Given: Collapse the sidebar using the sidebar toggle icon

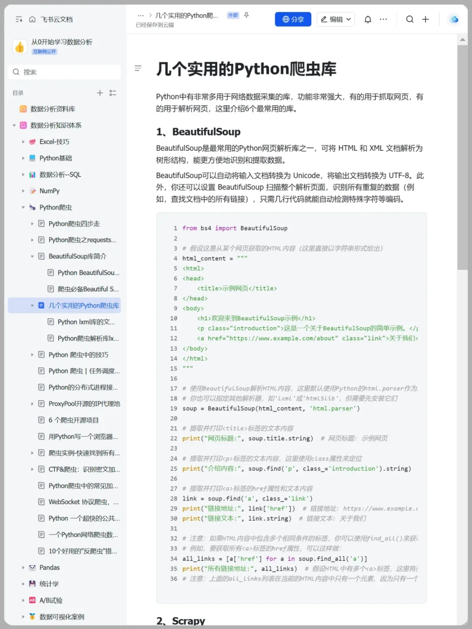Looking at the screenshot, I should (19, 19).
